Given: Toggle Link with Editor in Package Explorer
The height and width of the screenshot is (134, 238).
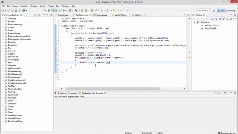Looking at the screenshot, I should pos(39,15).
